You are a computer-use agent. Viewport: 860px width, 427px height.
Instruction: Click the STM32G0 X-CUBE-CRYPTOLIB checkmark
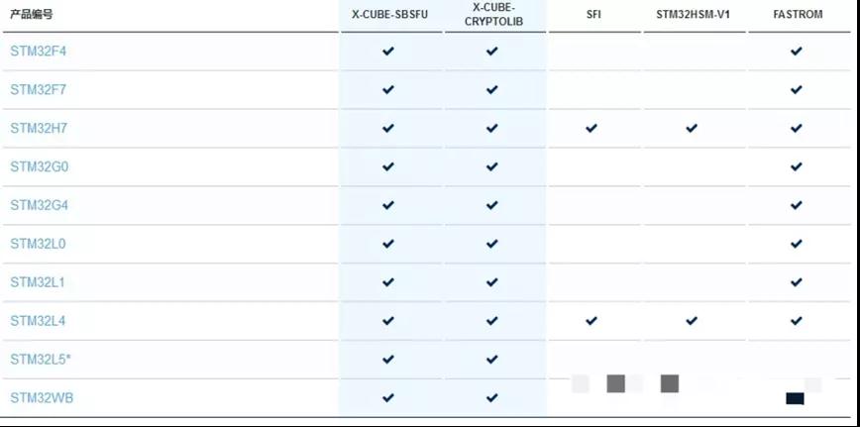[491, 166]
